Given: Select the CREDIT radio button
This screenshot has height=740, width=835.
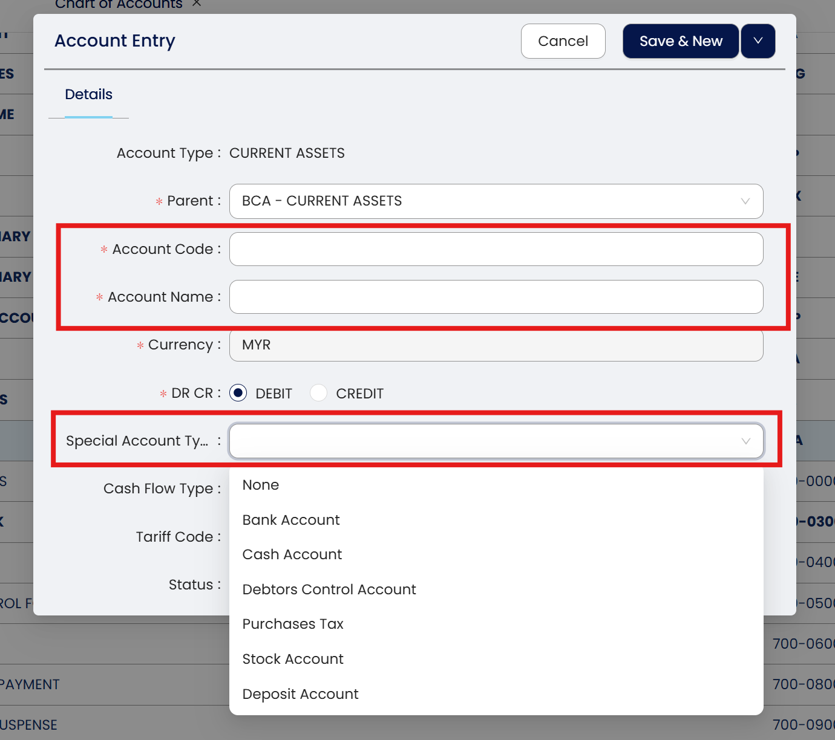Looking at the screenshot, I should click(x=319, y=394).
